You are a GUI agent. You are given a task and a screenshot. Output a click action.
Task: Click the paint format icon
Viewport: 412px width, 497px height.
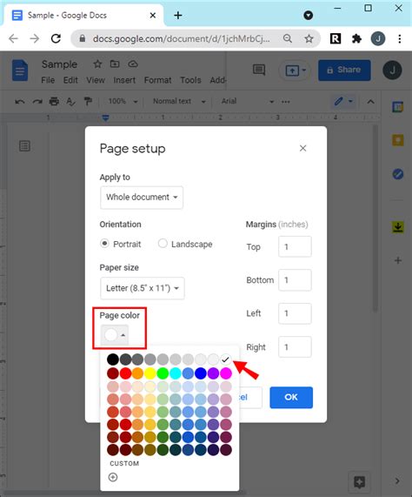point(88,102)
